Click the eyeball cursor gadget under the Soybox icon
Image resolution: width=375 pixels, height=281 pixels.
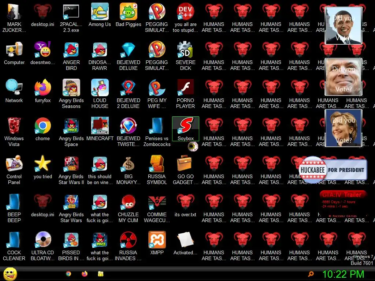[193, 146]
